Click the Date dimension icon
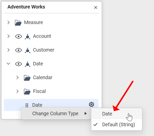This screenshot has width=154, height=136. click(28, 64)
